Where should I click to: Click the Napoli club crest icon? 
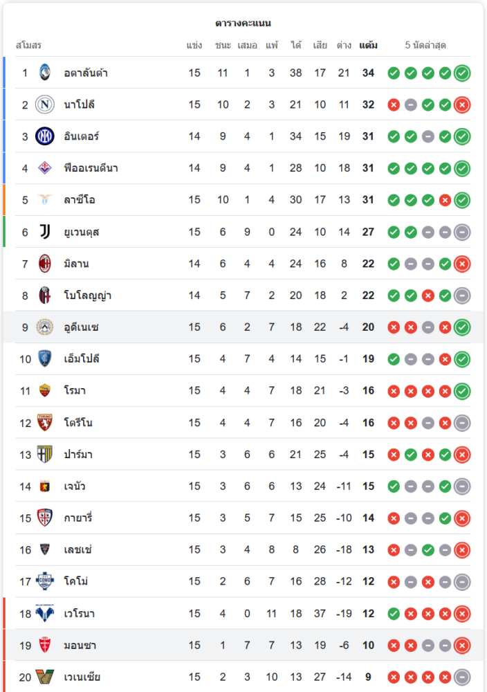[x=45, y=104]
